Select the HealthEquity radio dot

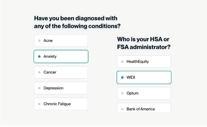click(x=122, y=62)
